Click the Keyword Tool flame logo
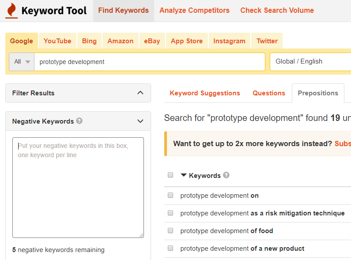The height and width of the screenshot is (260, 351). (11, 11)
